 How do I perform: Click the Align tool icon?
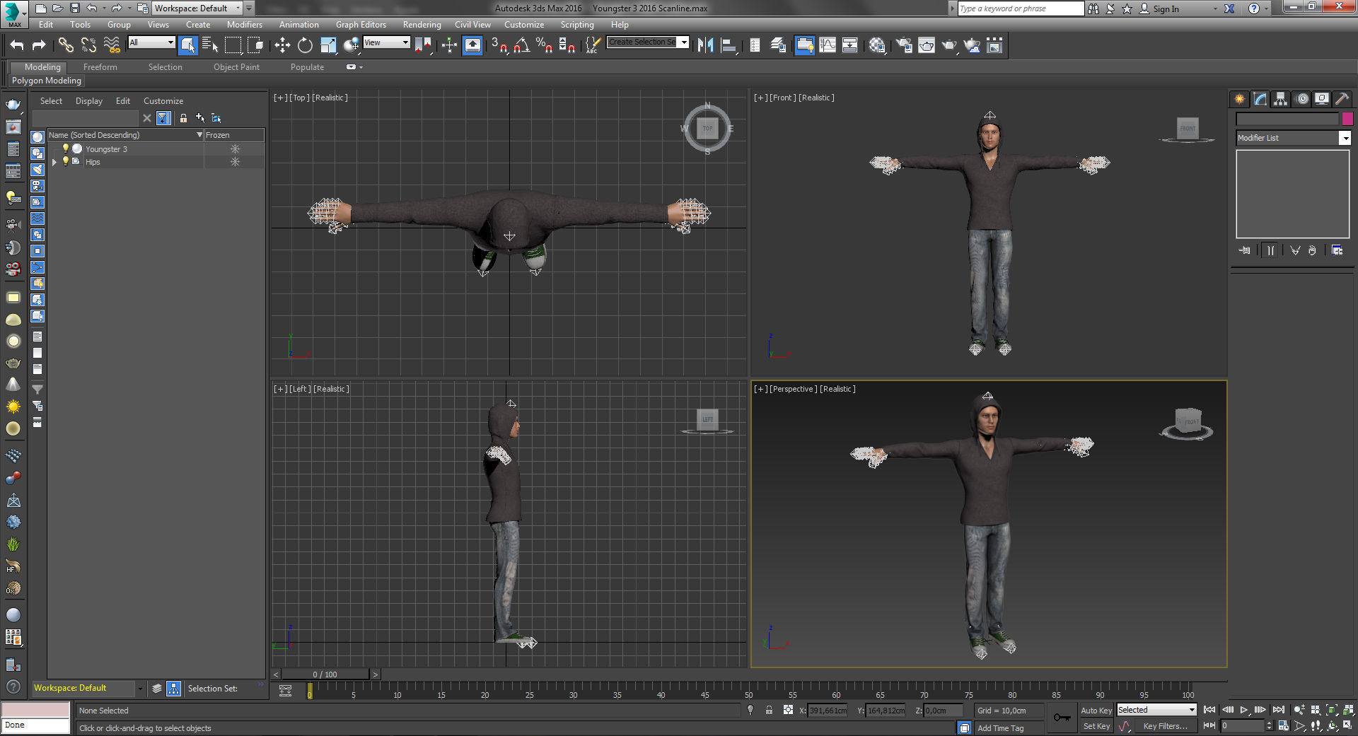tap(729, 45)
